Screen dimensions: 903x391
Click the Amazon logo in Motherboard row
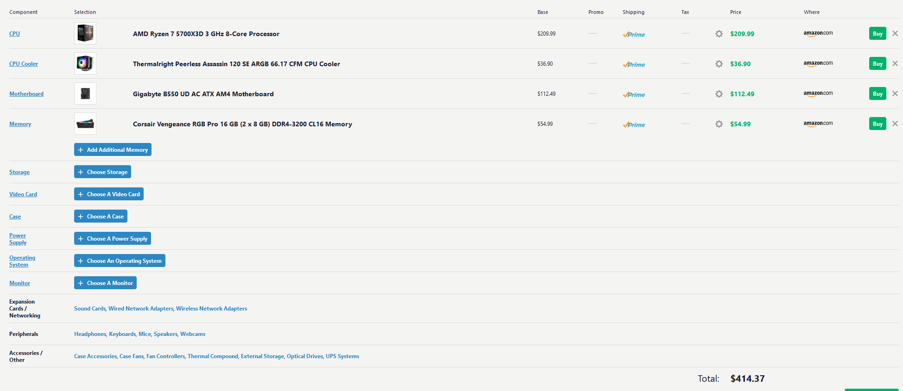tap(818, 93)
